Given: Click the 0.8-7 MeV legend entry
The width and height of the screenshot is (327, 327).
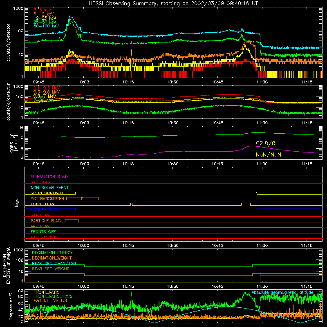Looking at the screenshot, I should click(45, 96).
